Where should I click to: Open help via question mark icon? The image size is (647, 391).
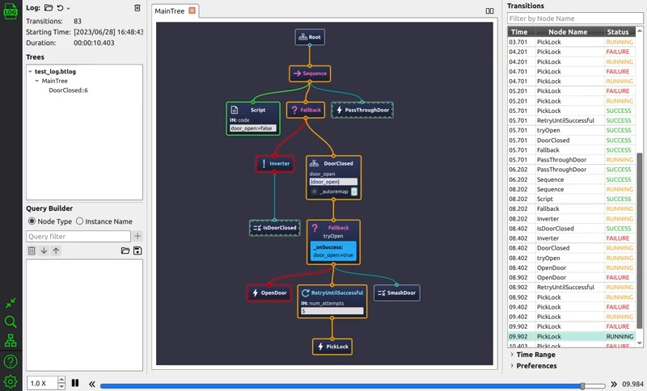(11, 361)
